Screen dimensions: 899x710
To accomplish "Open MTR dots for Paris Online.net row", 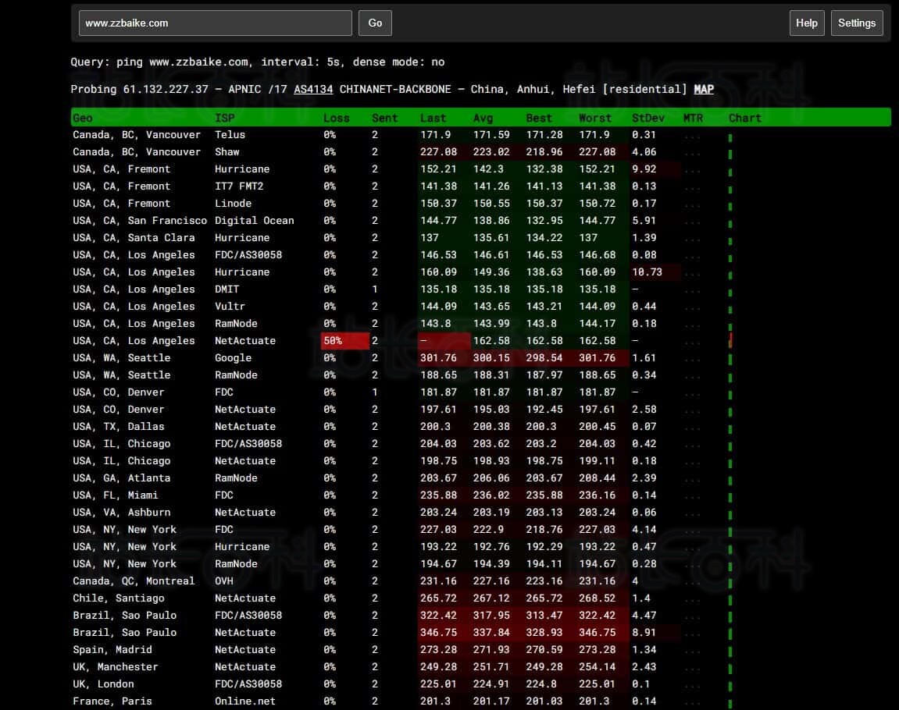I will tap(692, 702).
